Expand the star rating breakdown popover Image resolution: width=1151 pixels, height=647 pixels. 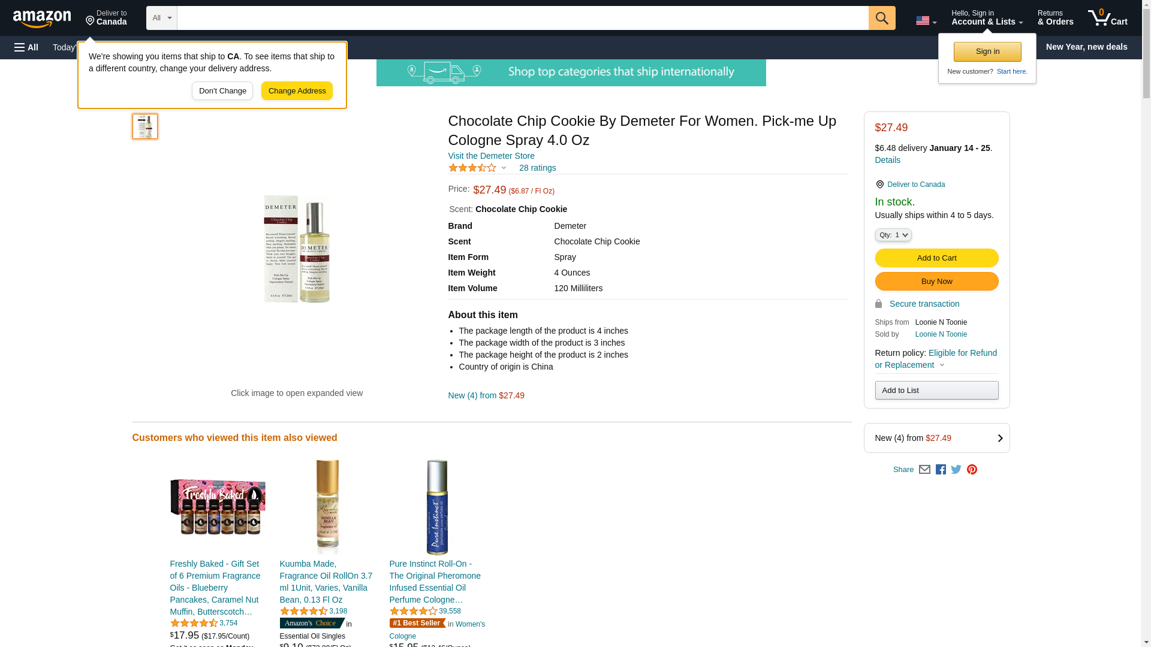point(504,168)
